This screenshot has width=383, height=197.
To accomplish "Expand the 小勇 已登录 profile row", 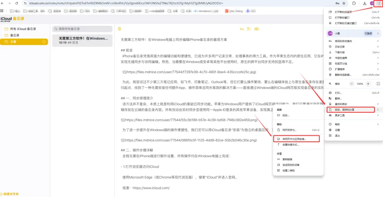I will pyautogui.click(x=354, y=33).
